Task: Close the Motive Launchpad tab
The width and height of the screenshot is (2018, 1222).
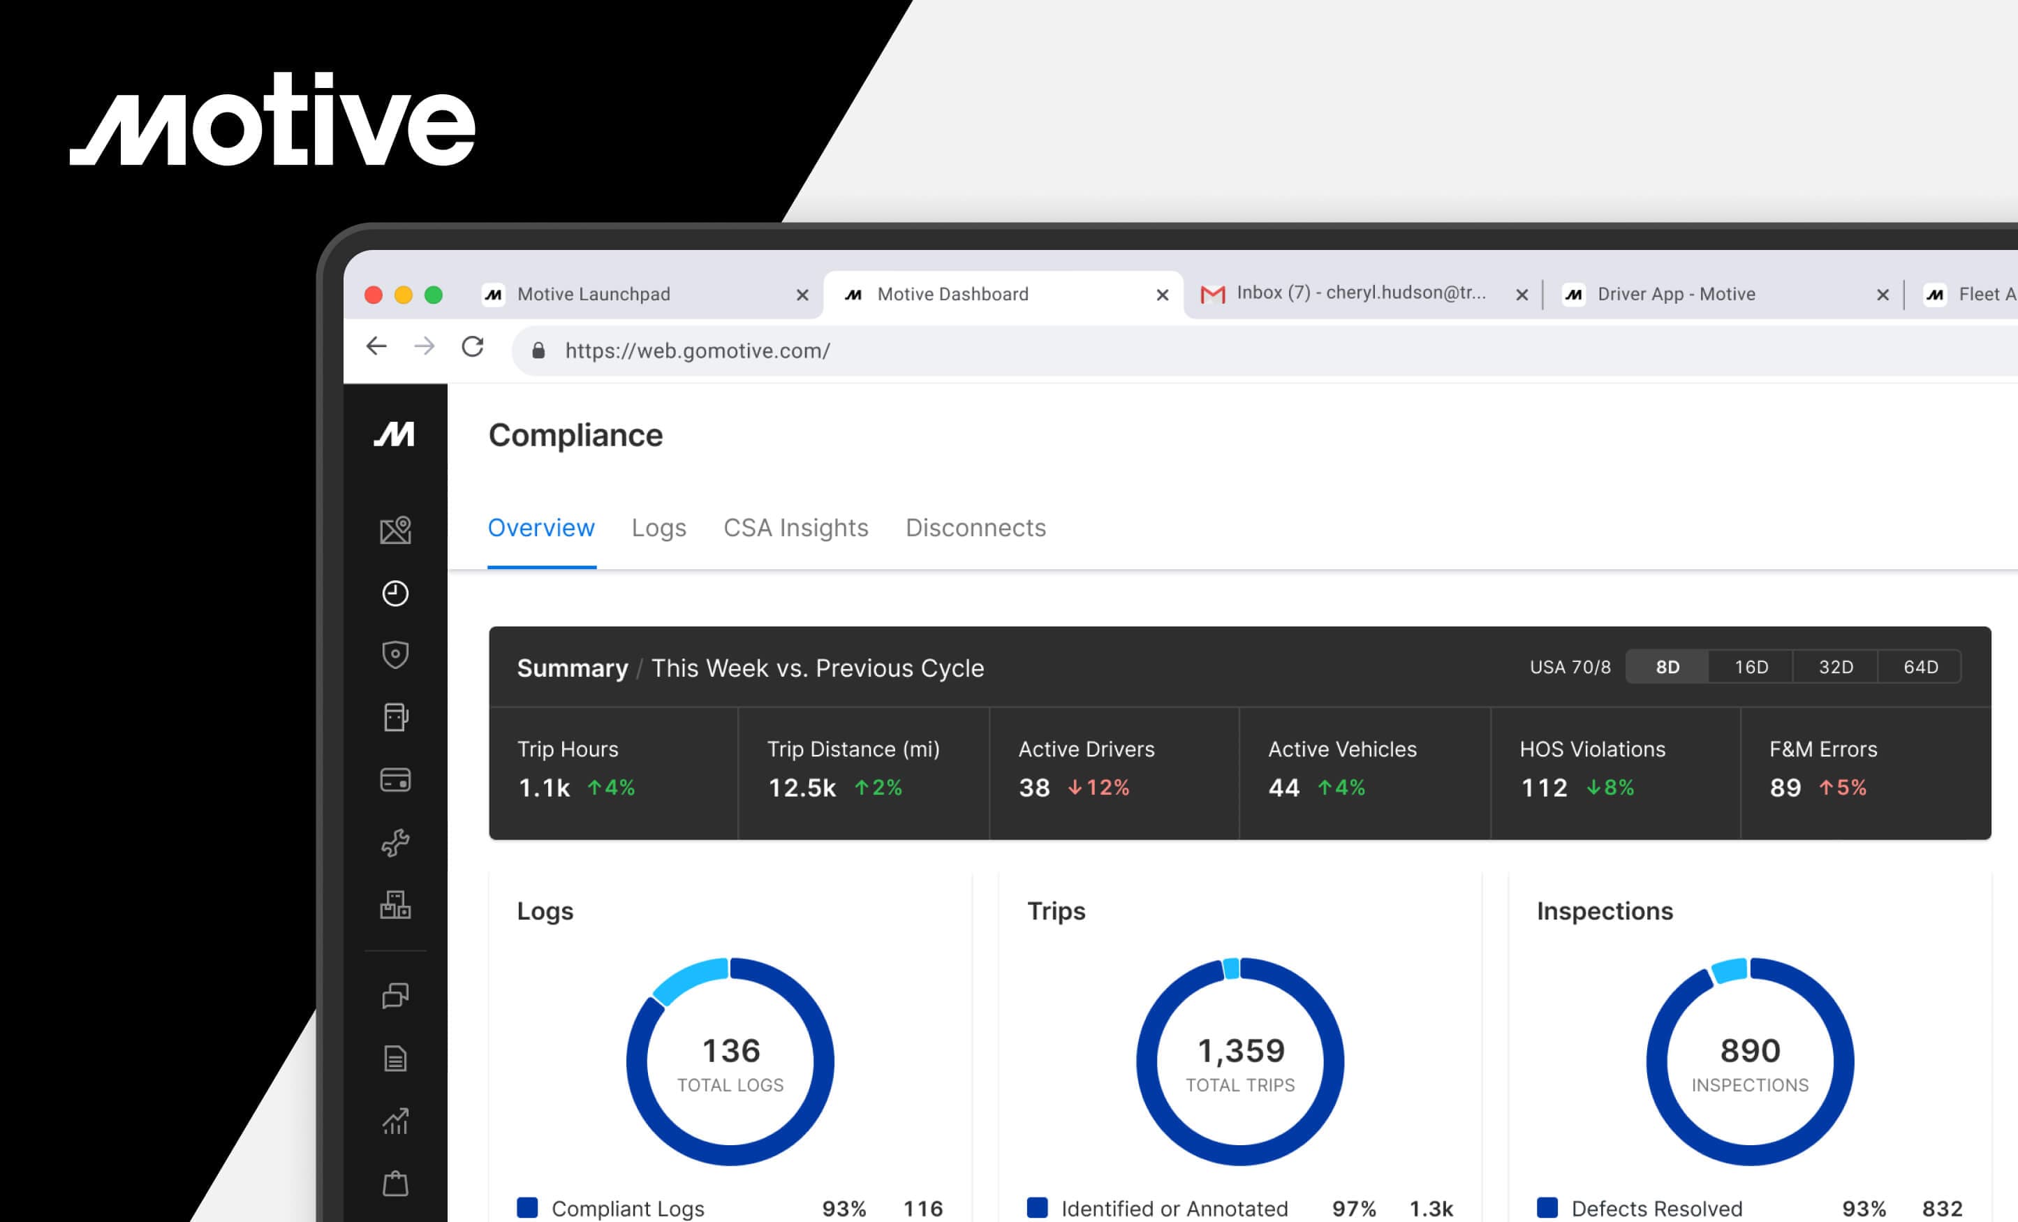Action: 802,295
